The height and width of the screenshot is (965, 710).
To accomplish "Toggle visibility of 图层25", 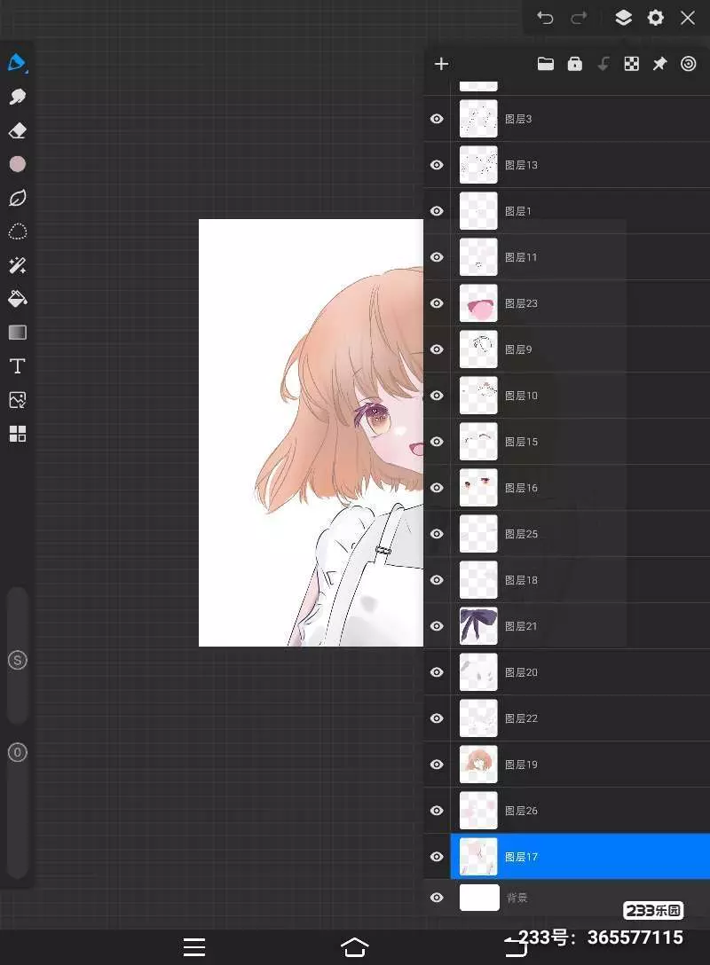I will click(x=437, y=534).
